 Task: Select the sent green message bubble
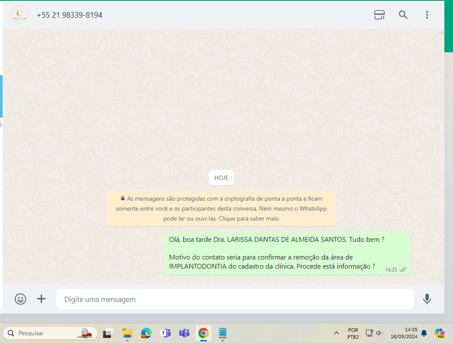pos(287,253)
